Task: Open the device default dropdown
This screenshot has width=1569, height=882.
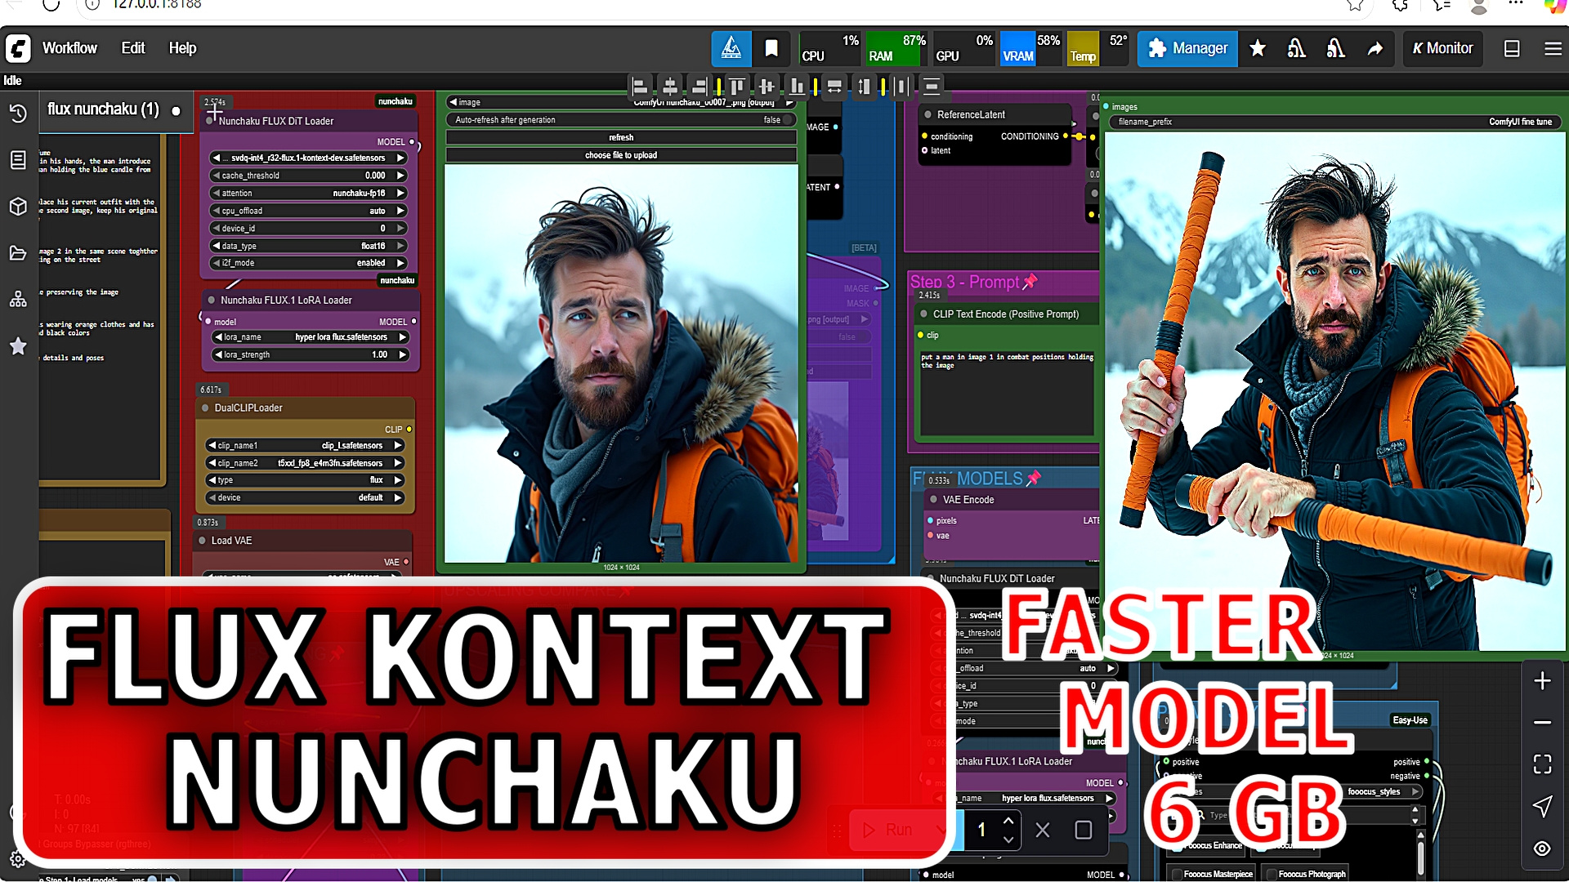Action: pyautogui.click(x=305, y=497)
